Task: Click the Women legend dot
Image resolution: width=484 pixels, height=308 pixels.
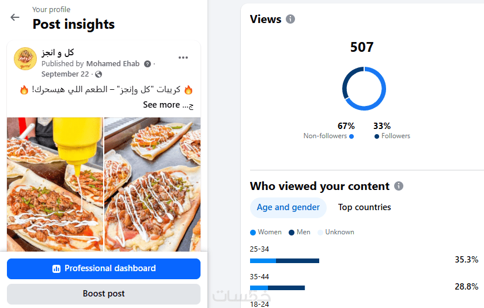Action: pos(253,233)
